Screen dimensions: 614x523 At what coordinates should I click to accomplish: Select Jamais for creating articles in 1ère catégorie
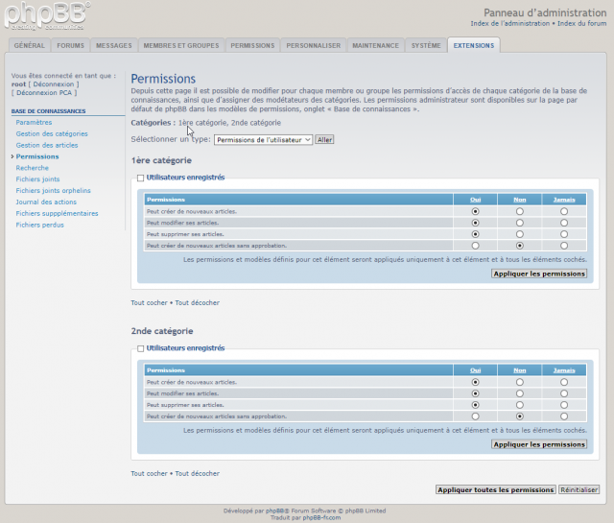pyautogui.click(x=564, y=211)
